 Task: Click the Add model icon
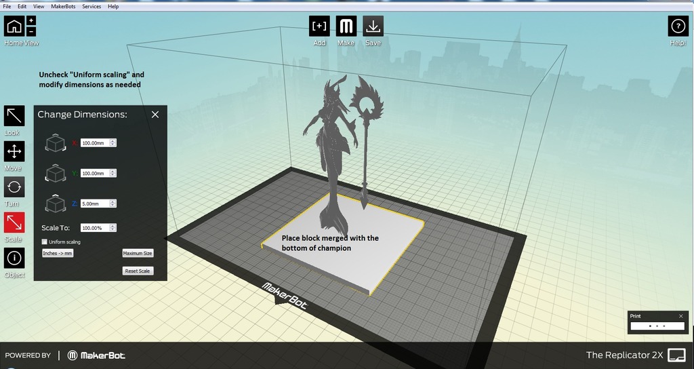[x=319, y=26]
